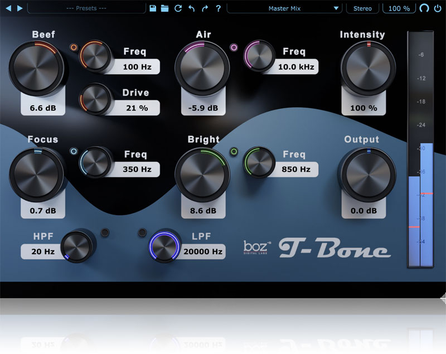Image resolution: width=446 pixels, height=354 pixels.
Task: Click the undo arrow icon
Action: [192, 8]
